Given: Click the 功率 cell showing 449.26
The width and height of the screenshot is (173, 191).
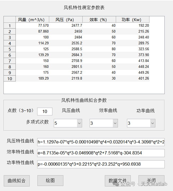Looking at the screenshot, I should coord(133,73).
